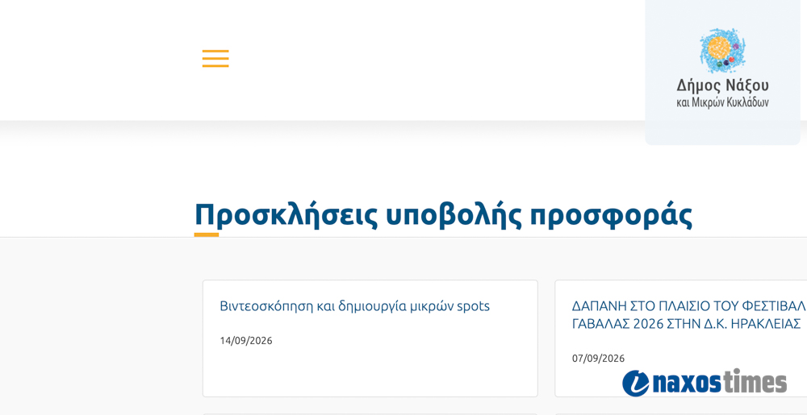807x415 pixels.
Task: Click the "Δήμος Νάξου" logo text
Action: pyautogui.click(x=722, y=85)
